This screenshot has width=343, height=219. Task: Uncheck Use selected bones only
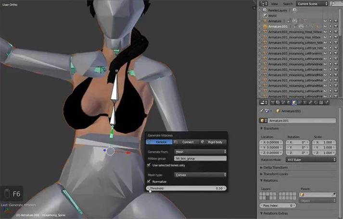149,165
